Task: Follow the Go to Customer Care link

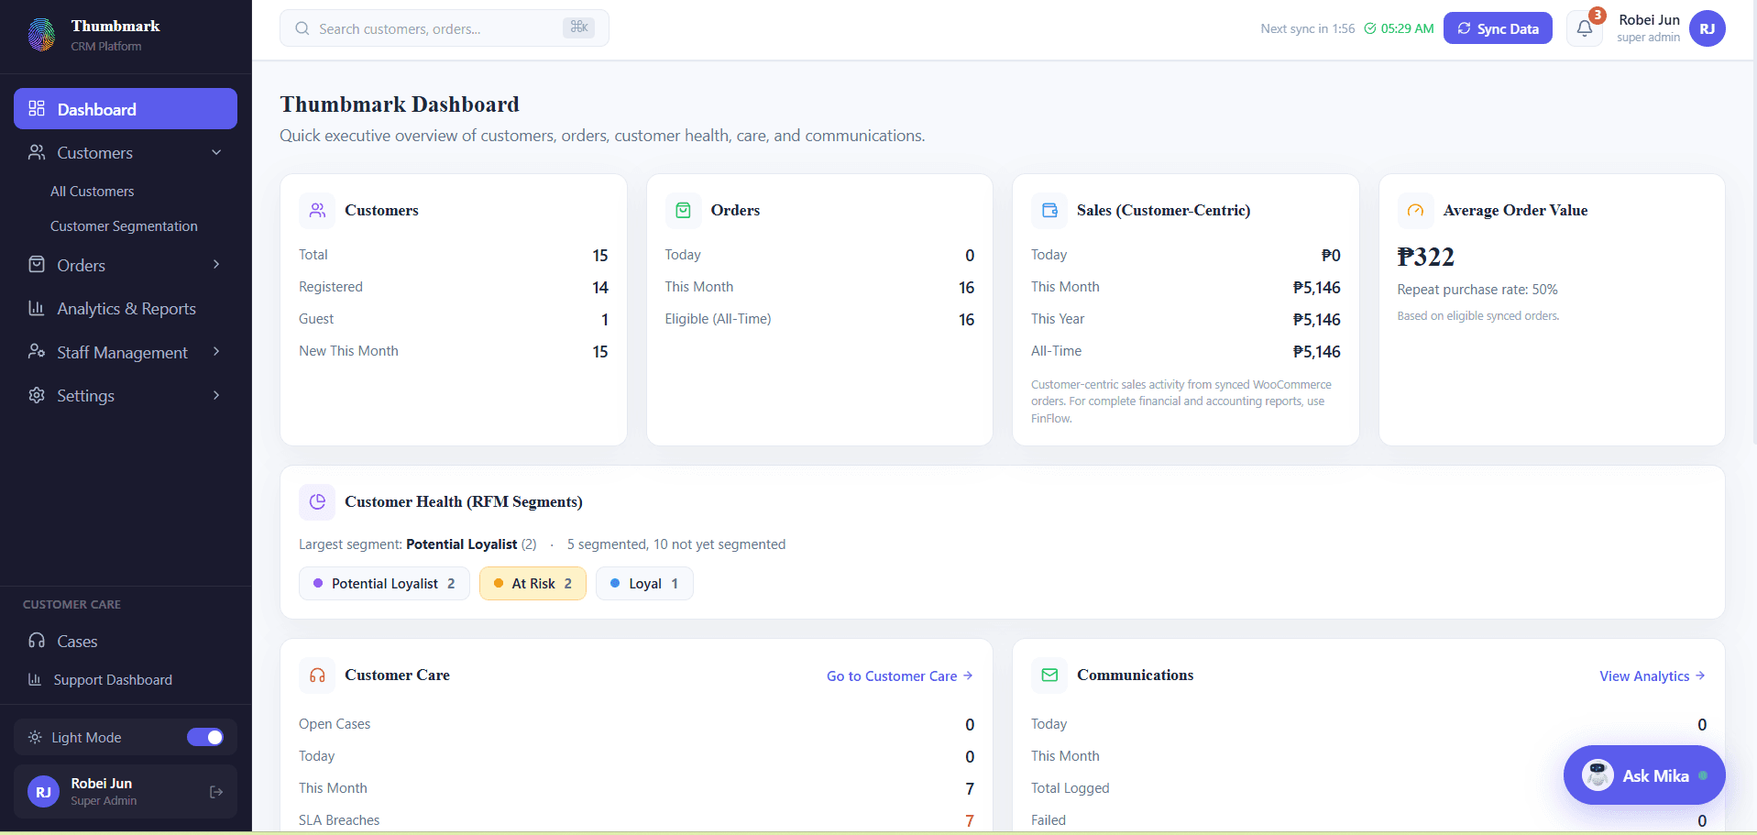Action: click(900, 676)
